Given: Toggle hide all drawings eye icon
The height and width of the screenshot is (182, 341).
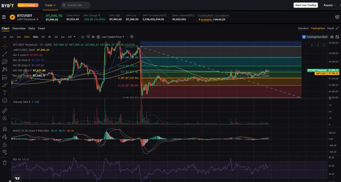Looking at the screenshot, I should click(5, 152).
